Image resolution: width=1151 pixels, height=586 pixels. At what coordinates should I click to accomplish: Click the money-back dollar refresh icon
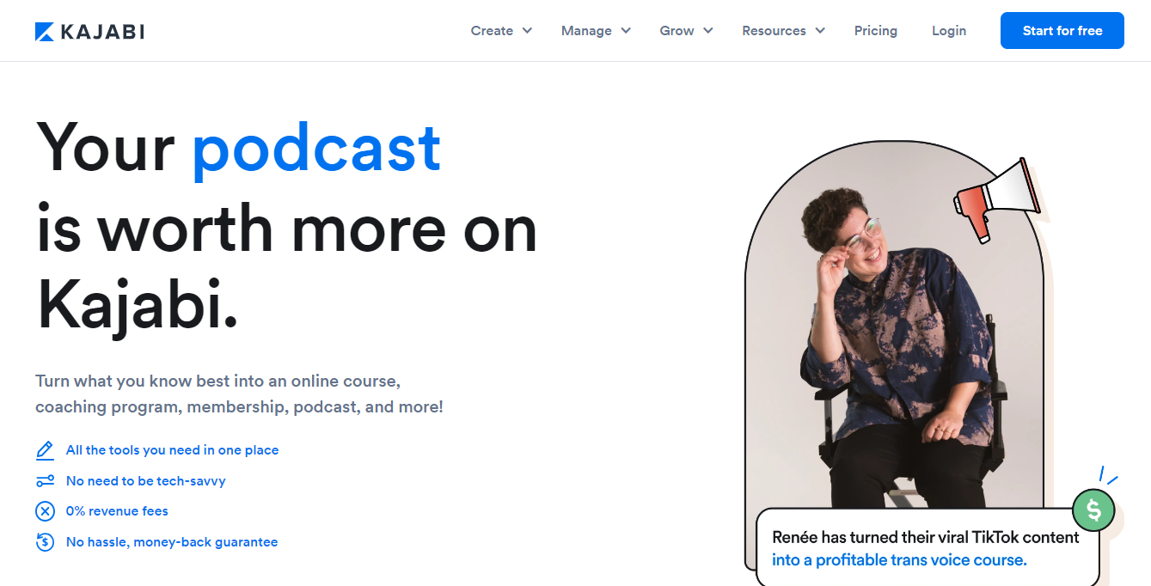(45, 542)
